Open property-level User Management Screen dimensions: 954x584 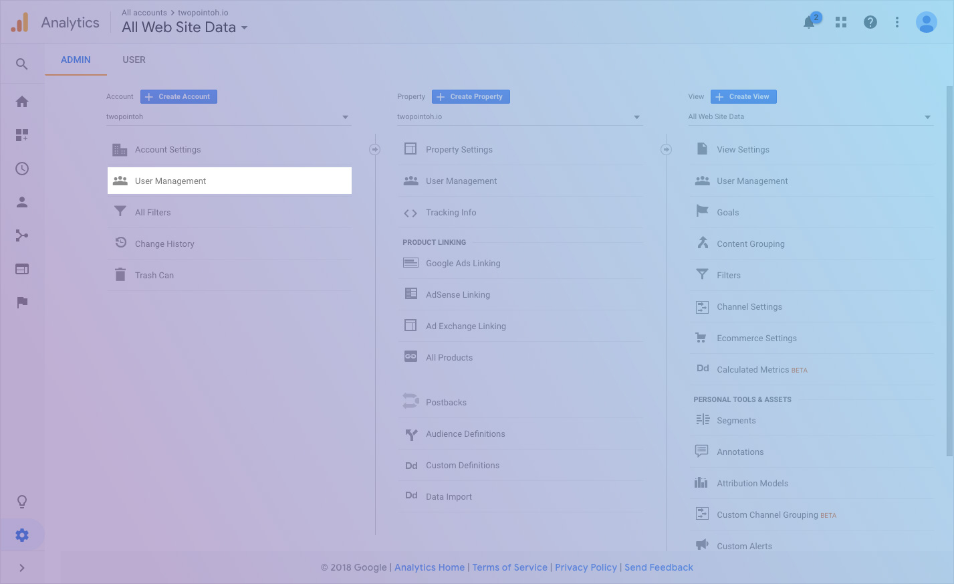click(520, 181)
